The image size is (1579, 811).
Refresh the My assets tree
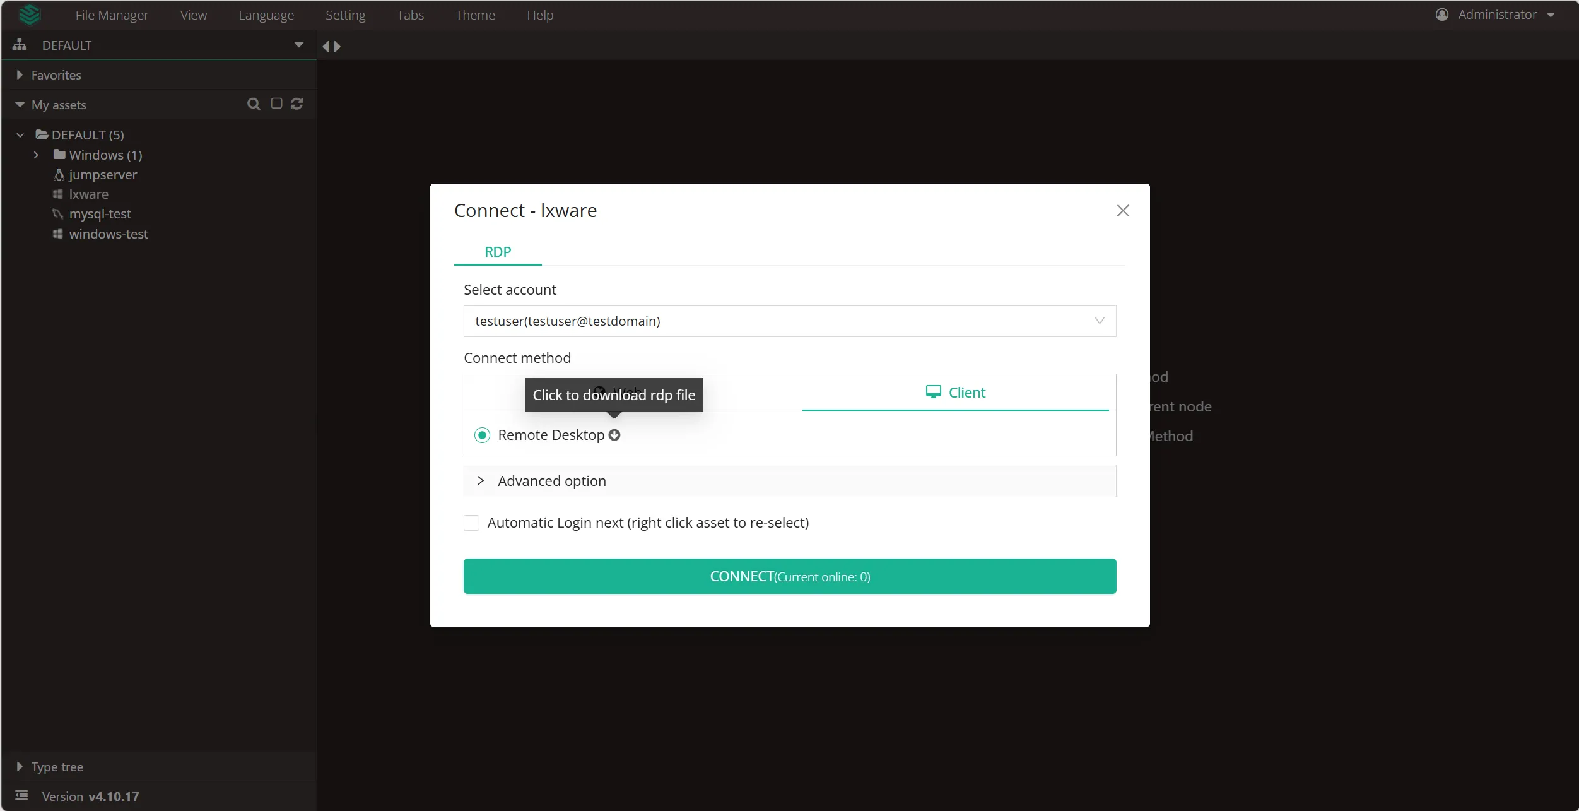click(297, 104)
